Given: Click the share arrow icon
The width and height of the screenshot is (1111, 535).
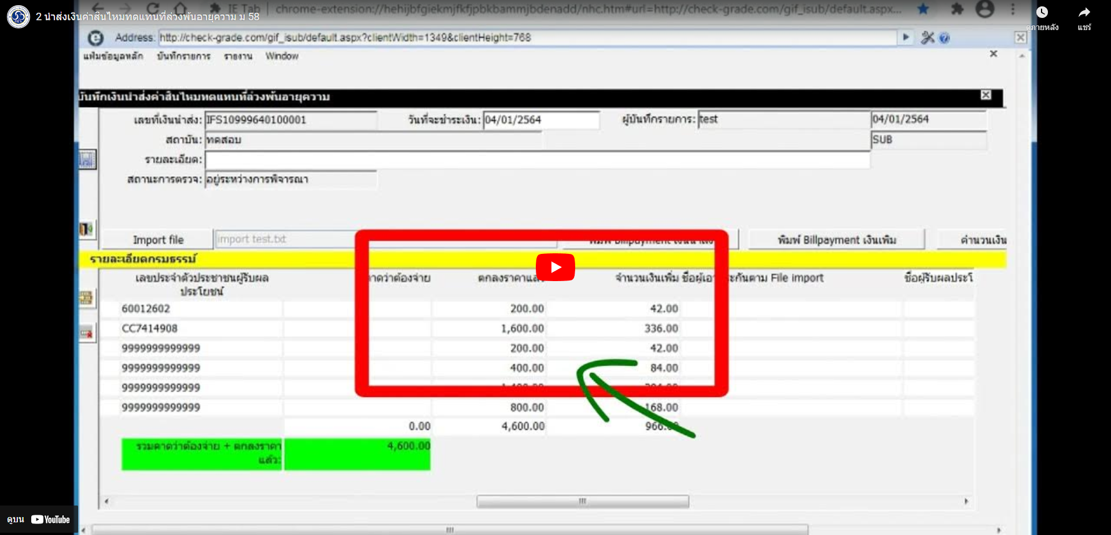Looking at the screenshot, I should click(x=1084, y=13).
